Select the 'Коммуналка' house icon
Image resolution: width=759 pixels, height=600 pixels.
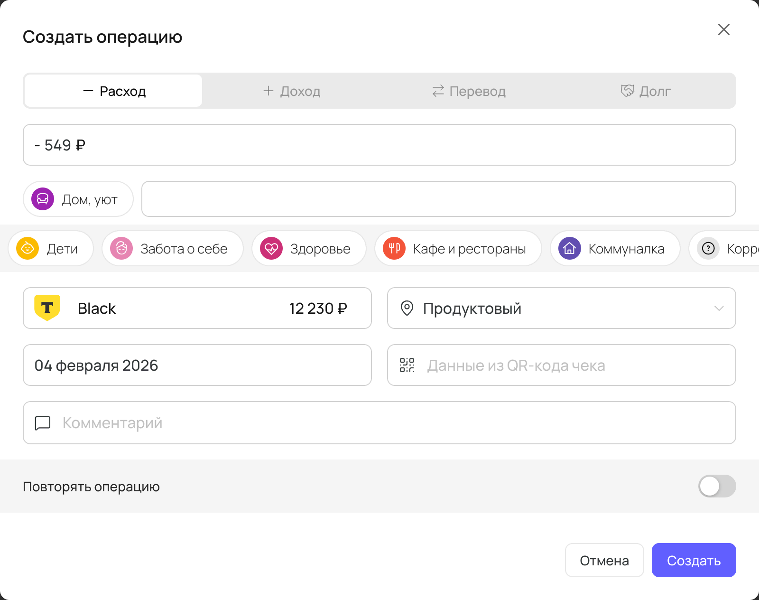point(568,248)
